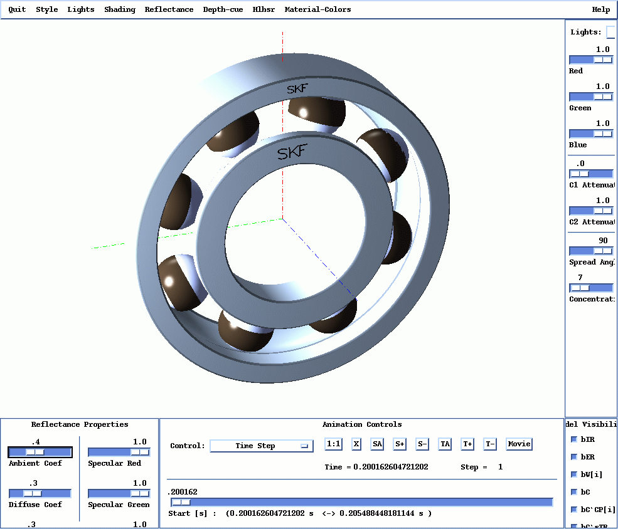Click the Specular Green slider
Screen dimensions: 618x529
[119, 493]
